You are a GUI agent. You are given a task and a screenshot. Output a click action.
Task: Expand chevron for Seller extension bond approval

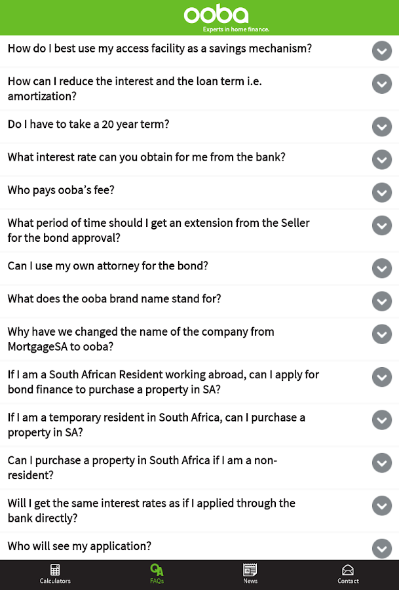382,226
